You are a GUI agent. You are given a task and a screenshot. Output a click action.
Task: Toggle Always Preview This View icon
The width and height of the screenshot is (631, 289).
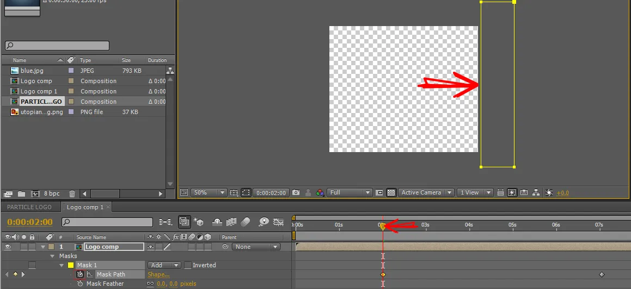[184, 193]
